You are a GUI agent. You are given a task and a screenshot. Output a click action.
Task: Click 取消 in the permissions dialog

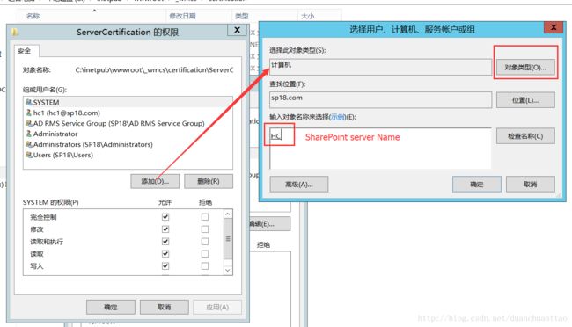[x=165, y=307]
